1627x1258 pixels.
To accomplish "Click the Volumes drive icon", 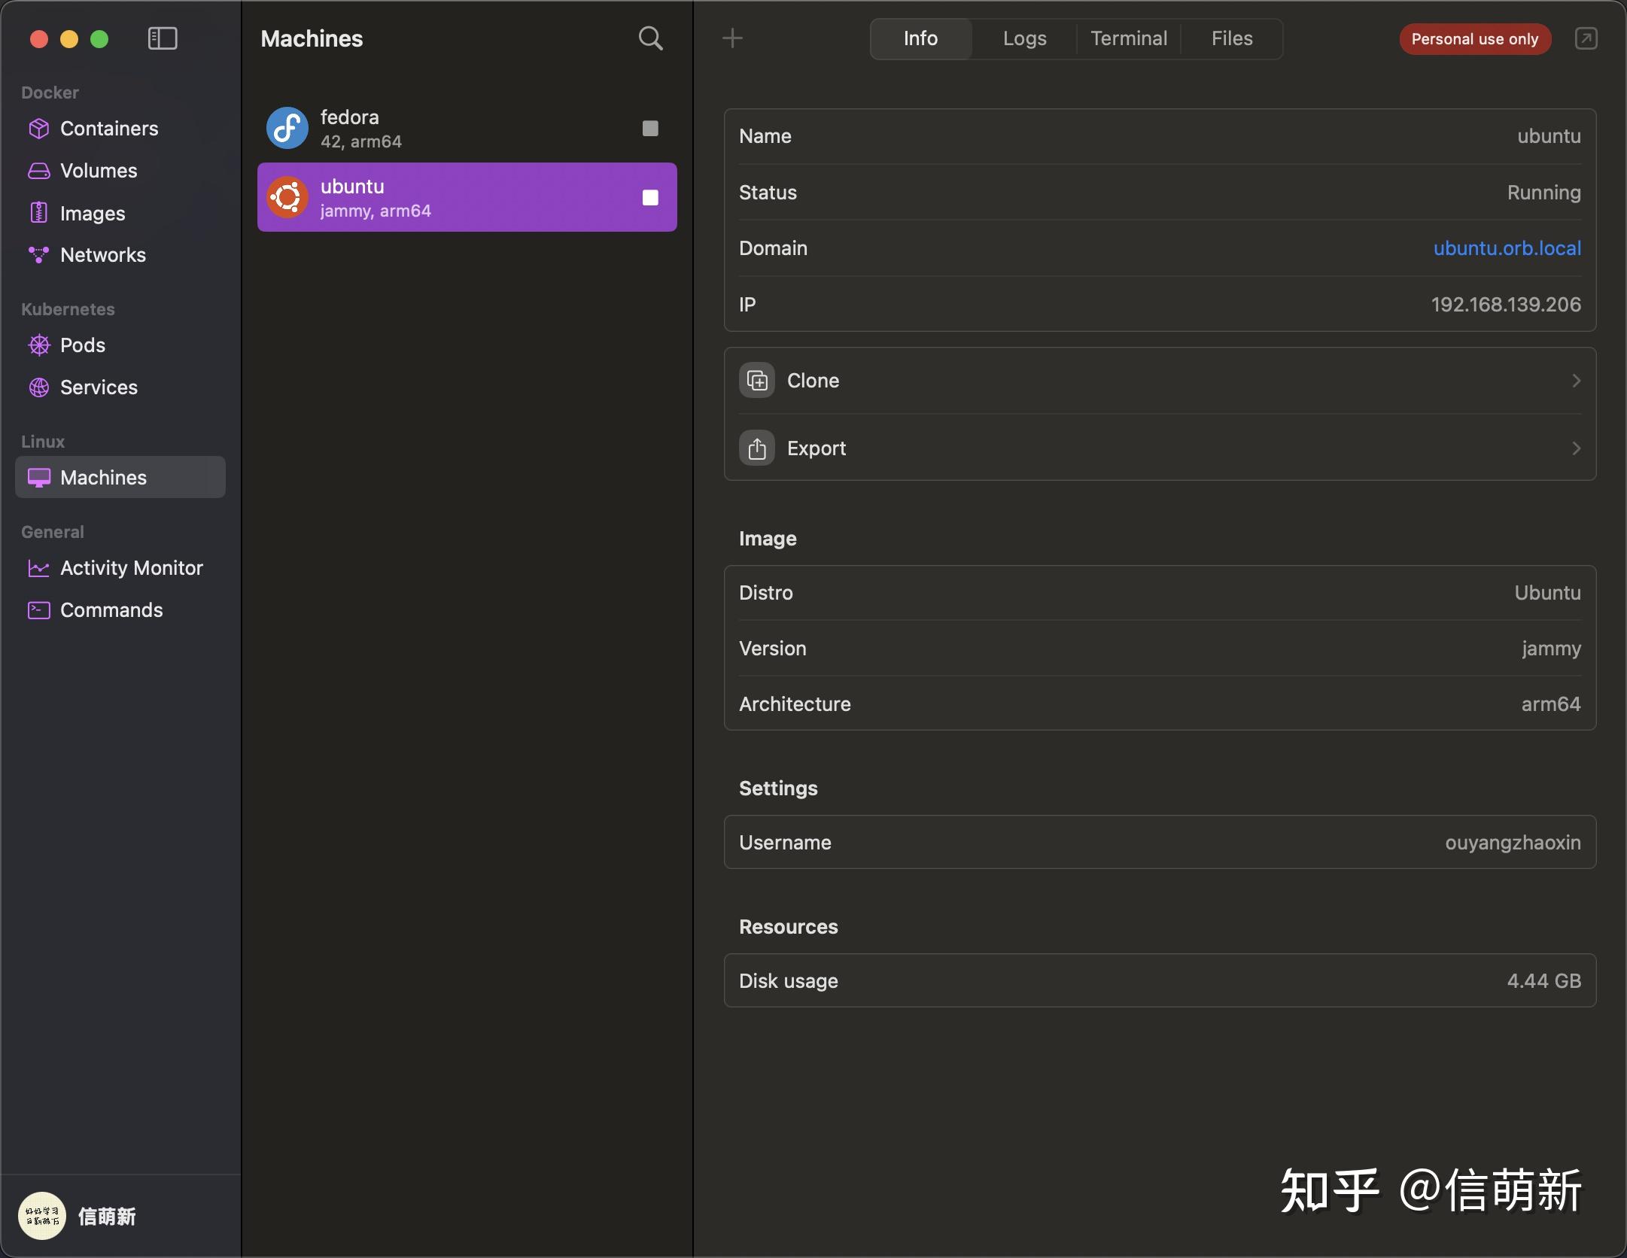I will [38, 171].
